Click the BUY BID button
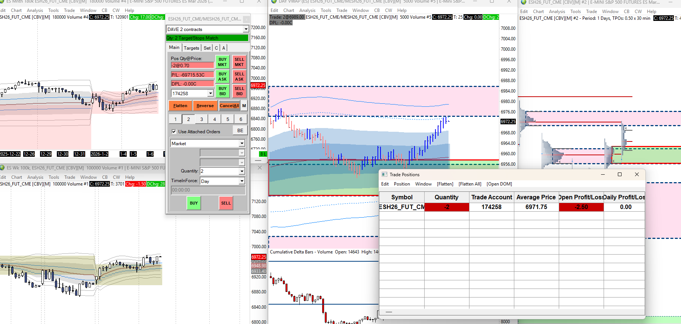The height and width of the screenshot is (324, 681). pos(222,91)
